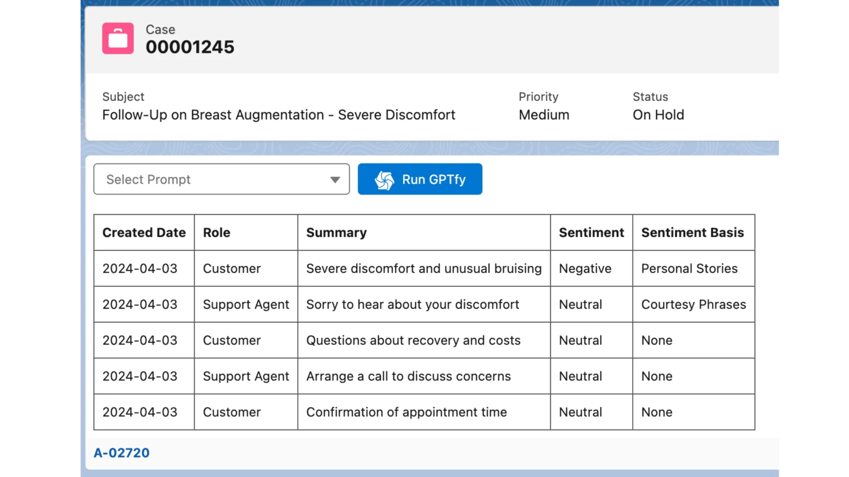This screenshot has height=477, width=849.
Task: Click the Medium priority value
Action: point(544,115)
